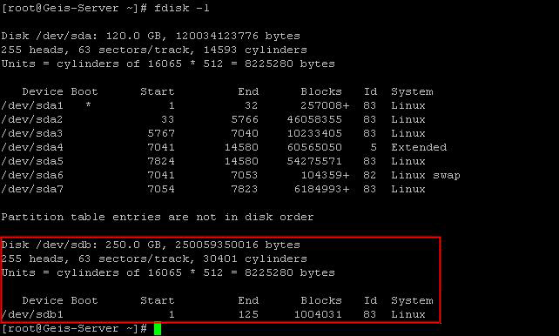Click the "/dev/sda3" device name
Image resolution: width=559 pixels, height=336 pixels.
pyautogui.click(x=32, y=133)
